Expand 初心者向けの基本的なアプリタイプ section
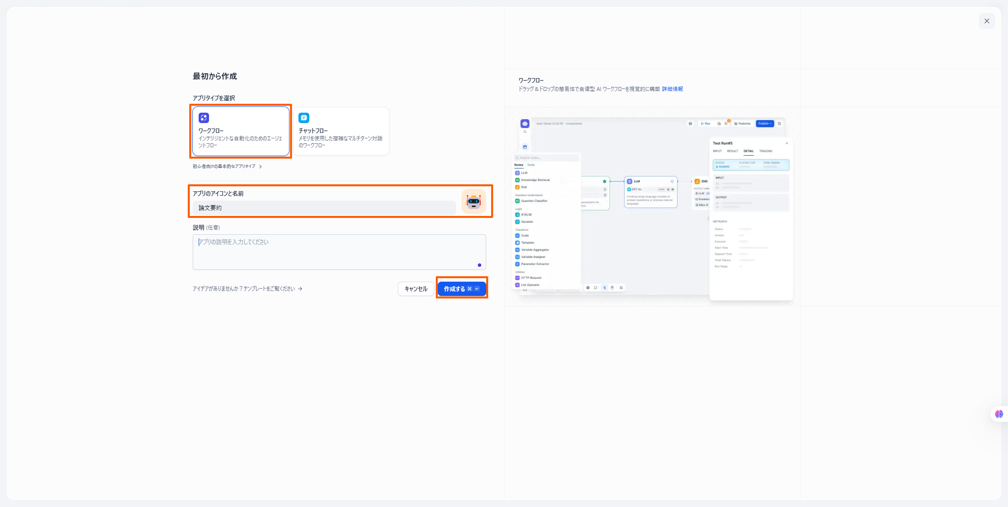The height and width of the screenshot is (507, 1008). point(227,167)
